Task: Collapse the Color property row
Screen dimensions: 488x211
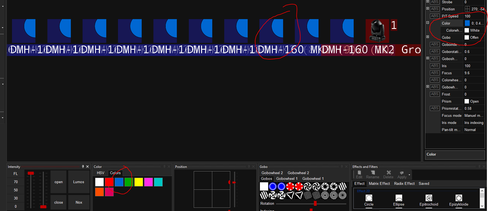Action: pyautogui.click(x=428, y=23)
